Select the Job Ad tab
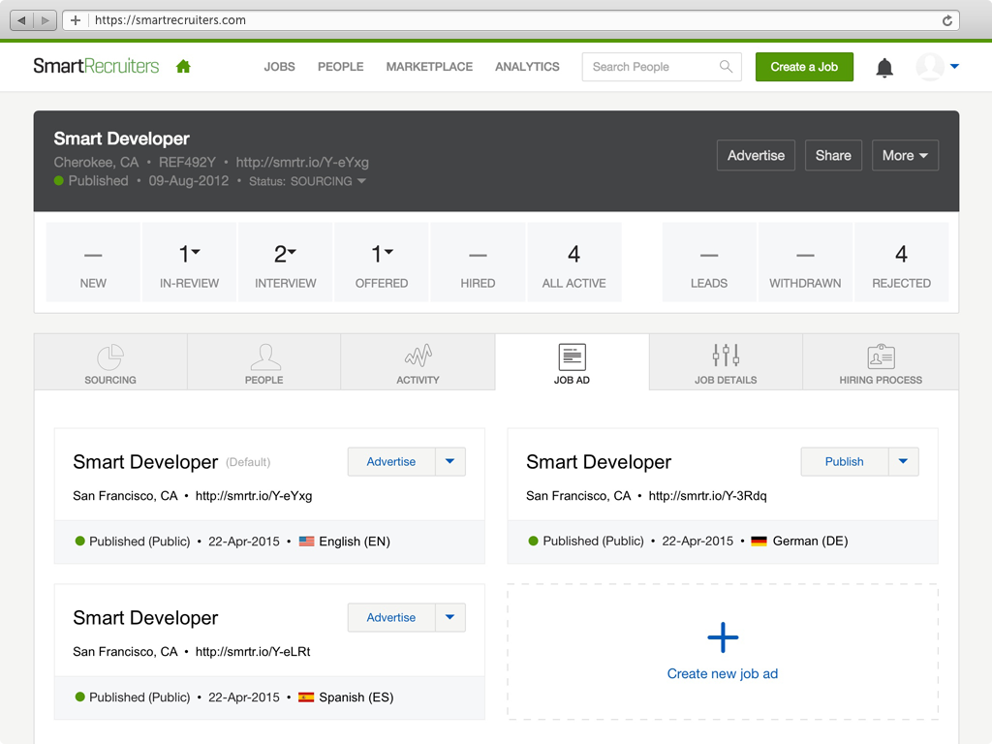Image resolution: width=992 pixels, height=744 pixels. (572, 362)
